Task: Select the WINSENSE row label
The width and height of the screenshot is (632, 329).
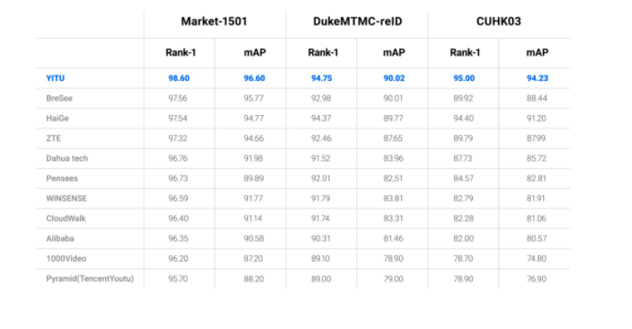Action: pos(67,199)
